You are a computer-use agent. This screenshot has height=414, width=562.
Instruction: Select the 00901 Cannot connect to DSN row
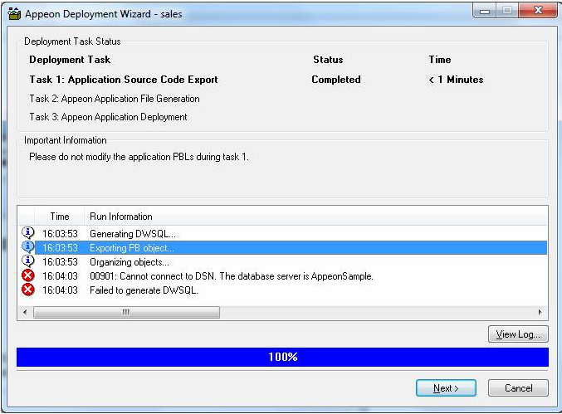[283, 275]
